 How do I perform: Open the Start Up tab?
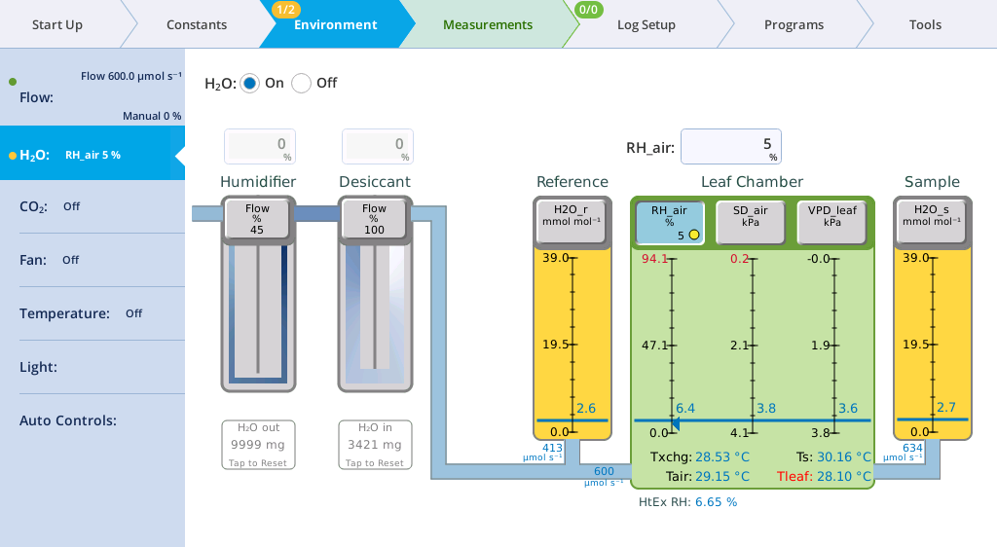(57, 24)
